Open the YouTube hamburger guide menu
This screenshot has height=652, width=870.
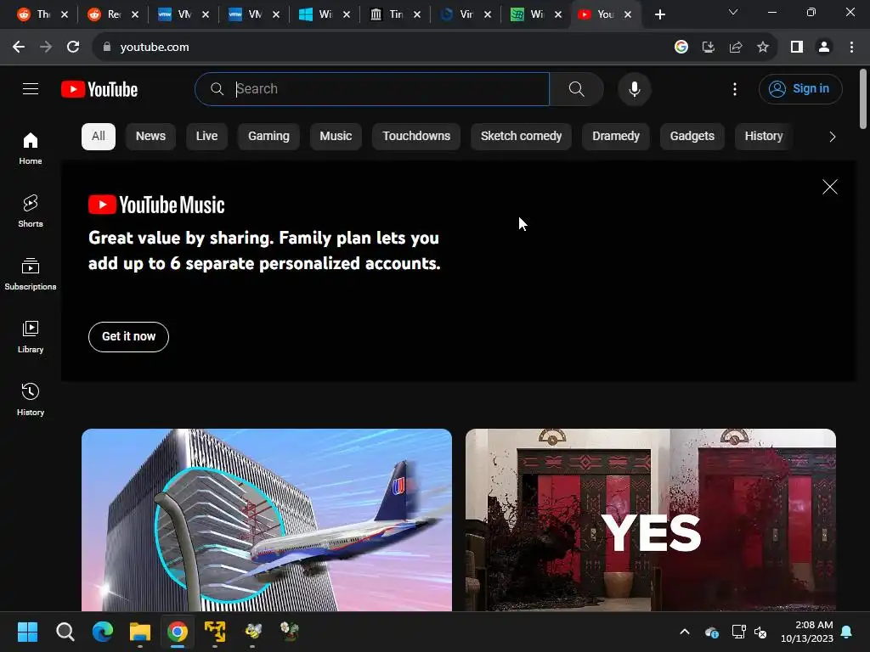(31, 88)
